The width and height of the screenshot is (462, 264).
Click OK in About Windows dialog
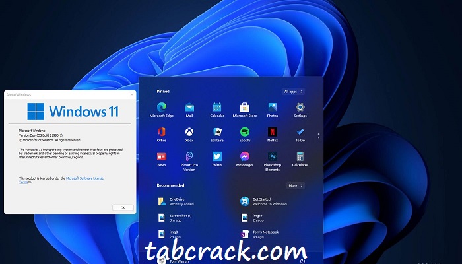(x=123, y=208)
